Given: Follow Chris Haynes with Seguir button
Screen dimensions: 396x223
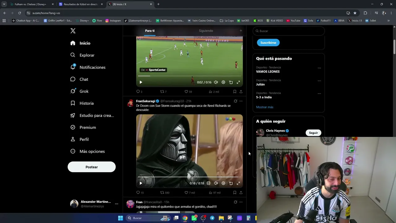Looking at the screenshot, I should (313, 133).
